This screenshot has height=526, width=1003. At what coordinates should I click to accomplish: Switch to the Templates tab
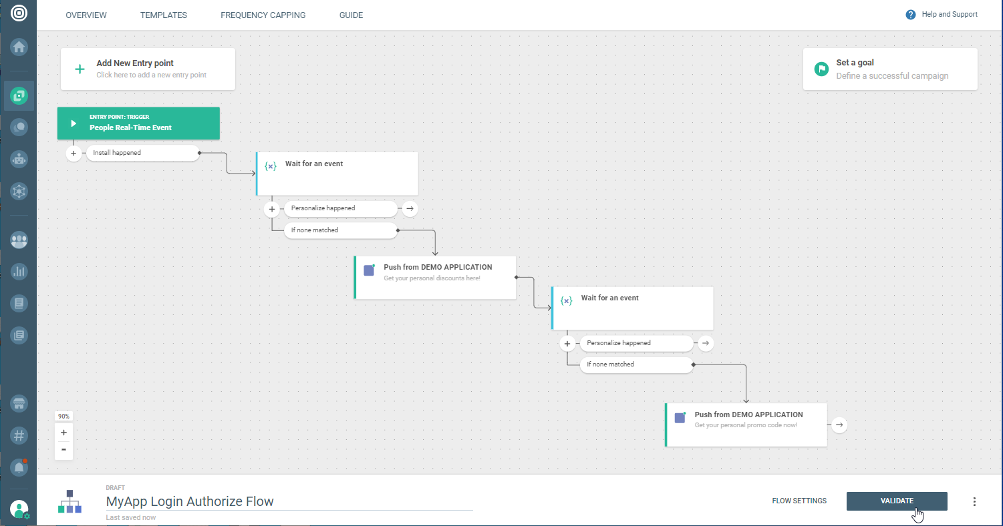[x=164, y=15]
